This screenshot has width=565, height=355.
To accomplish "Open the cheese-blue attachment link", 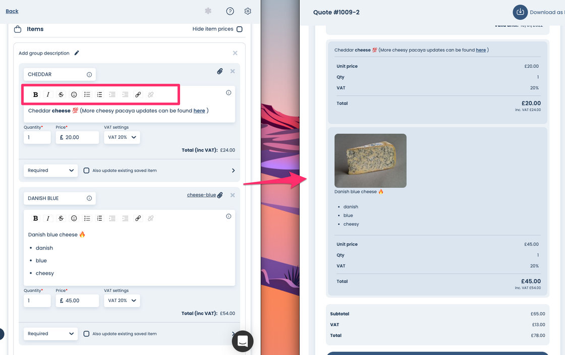I will 201,195.
